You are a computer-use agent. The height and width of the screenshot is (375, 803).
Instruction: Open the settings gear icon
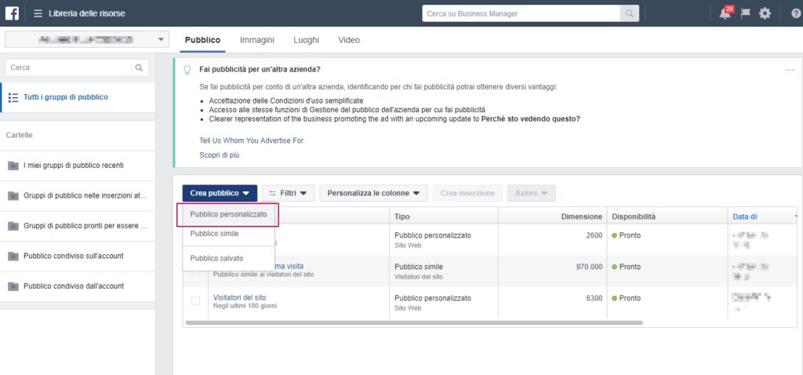[765, 13]
